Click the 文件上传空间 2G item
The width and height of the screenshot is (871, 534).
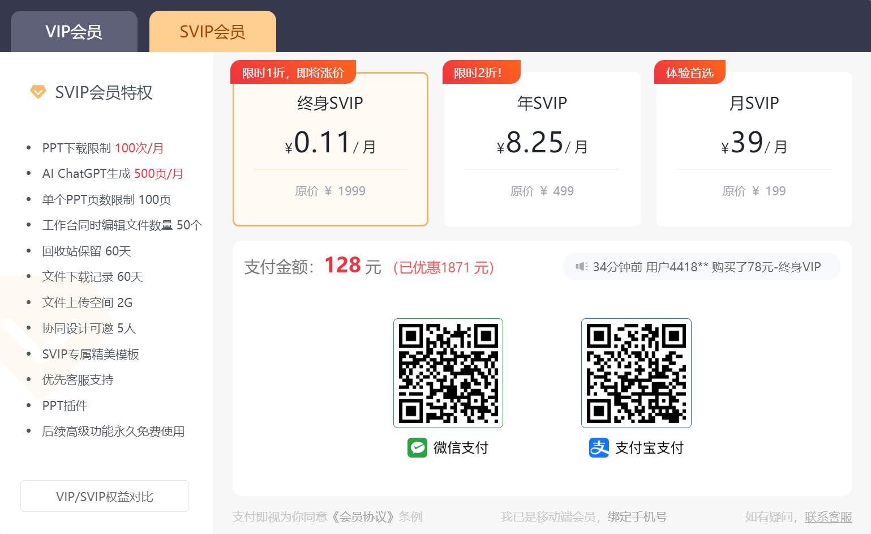tap(87, 303)
